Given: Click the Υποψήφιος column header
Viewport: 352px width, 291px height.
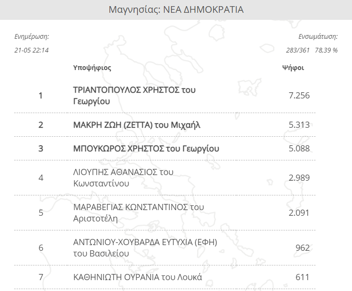Looking at the screenshot, I should click(x=92, y=68).
